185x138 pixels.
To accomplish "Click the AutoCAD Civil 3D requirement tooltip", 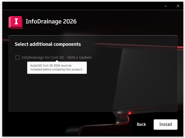I will pyautogui.click(x=57, y=68).
